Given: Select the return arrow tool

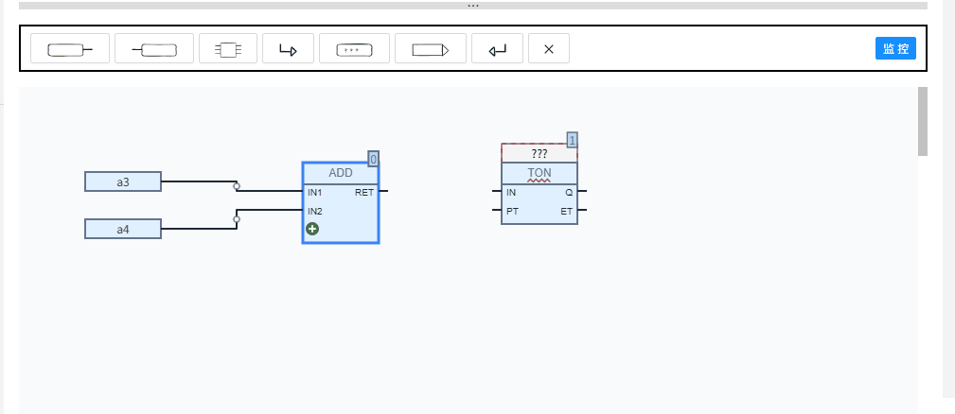Looking at the screenshot, I should (x=497, y=48).
